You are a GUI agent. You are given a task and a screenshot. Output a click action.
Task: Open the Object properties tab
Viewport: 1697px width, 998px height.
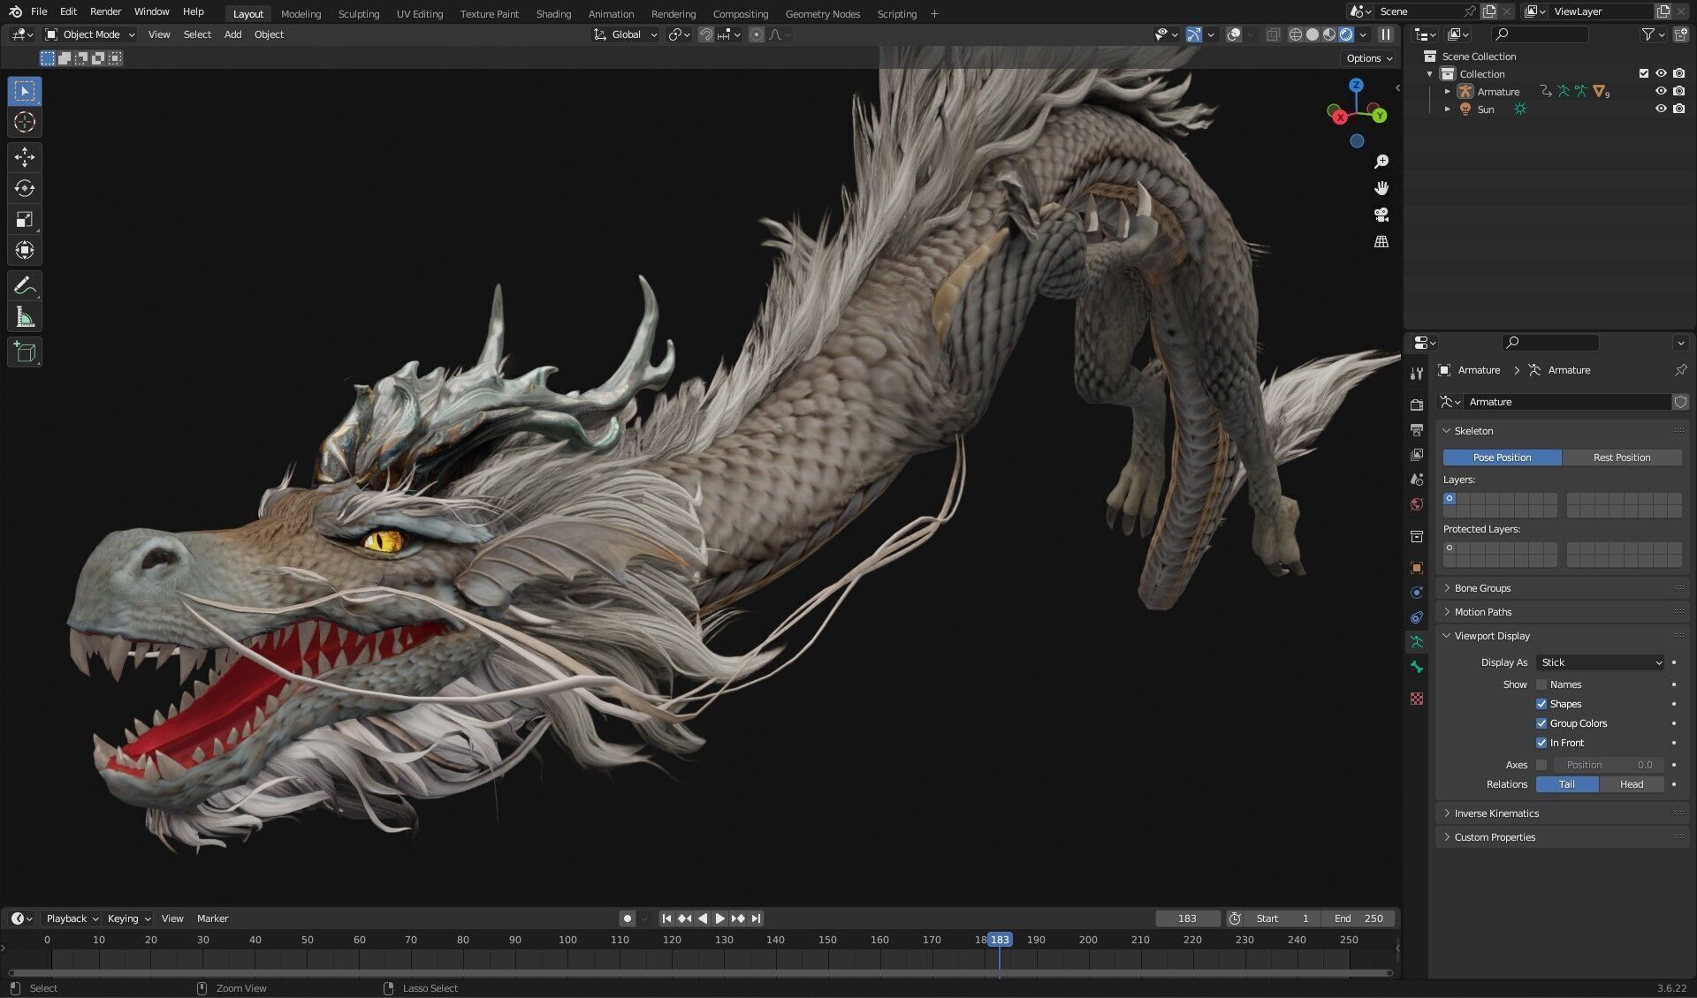point(1417,568)
